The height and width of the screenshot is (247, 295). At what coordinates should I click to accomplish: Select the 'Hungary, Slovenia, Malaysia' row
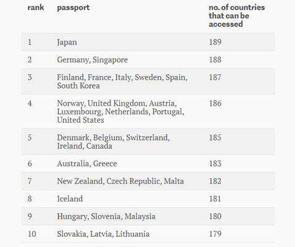pyautogui.click(x=148, y=216)
